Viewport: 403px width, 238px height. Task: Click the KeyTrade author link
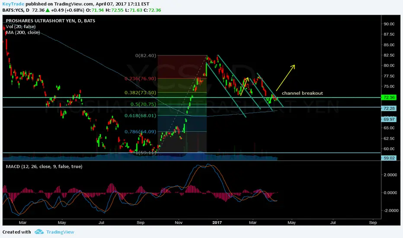click(13, 4)
